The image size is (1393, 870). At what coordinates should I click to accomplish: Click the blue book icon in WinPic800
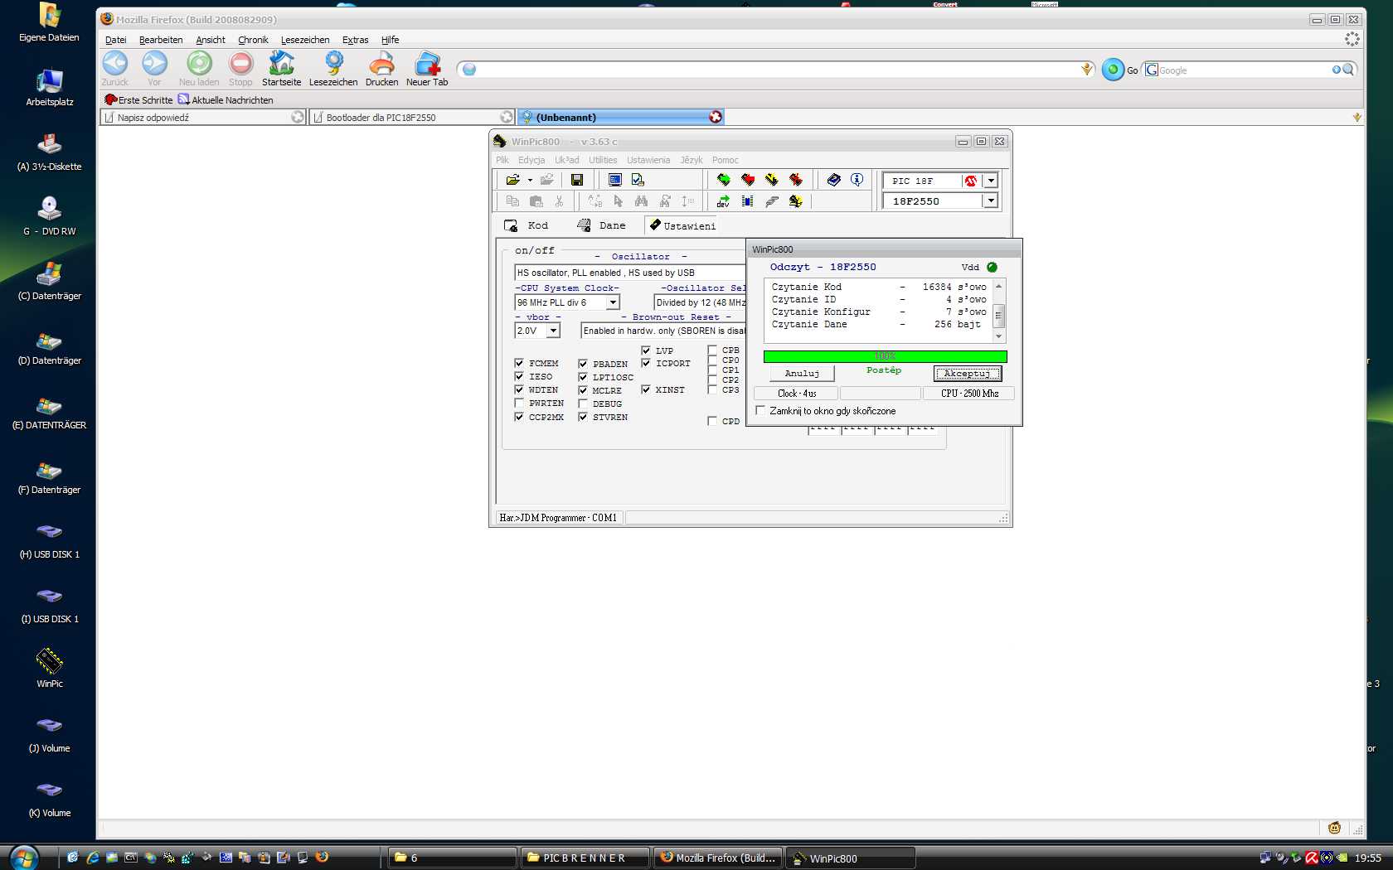pyautogui.click(x=834, y=180)
